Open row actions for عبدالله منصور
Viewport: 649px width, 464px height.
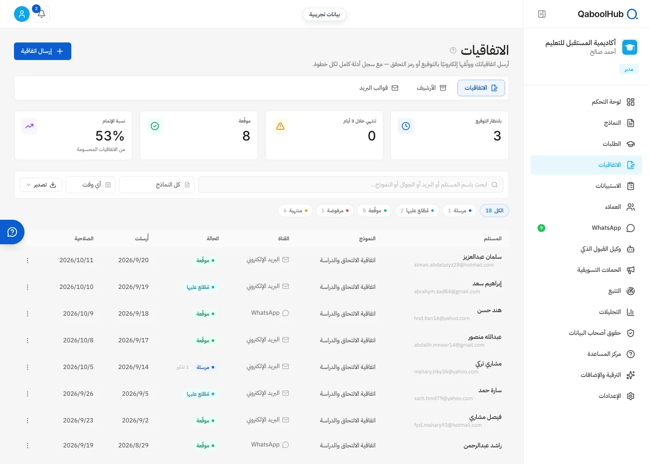28,341
